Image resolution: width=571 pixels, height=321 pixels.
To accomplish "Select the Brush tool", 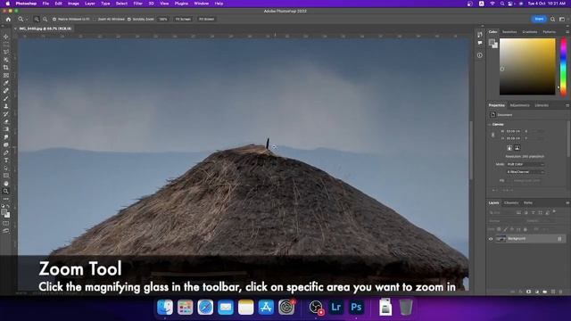I will point(6,98).
